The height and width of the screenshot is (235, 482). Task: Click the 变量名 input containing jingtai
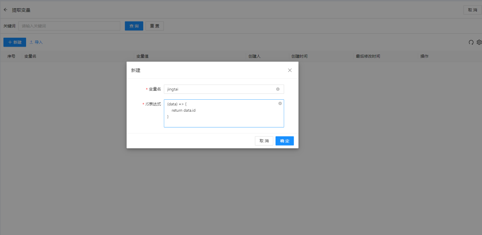[x=220, y=89]
